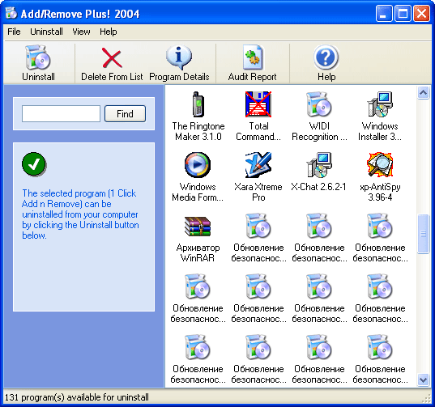Click the vertical scrollbar thumb
Screen dimensions: 435x407
[x=424, y=234]
